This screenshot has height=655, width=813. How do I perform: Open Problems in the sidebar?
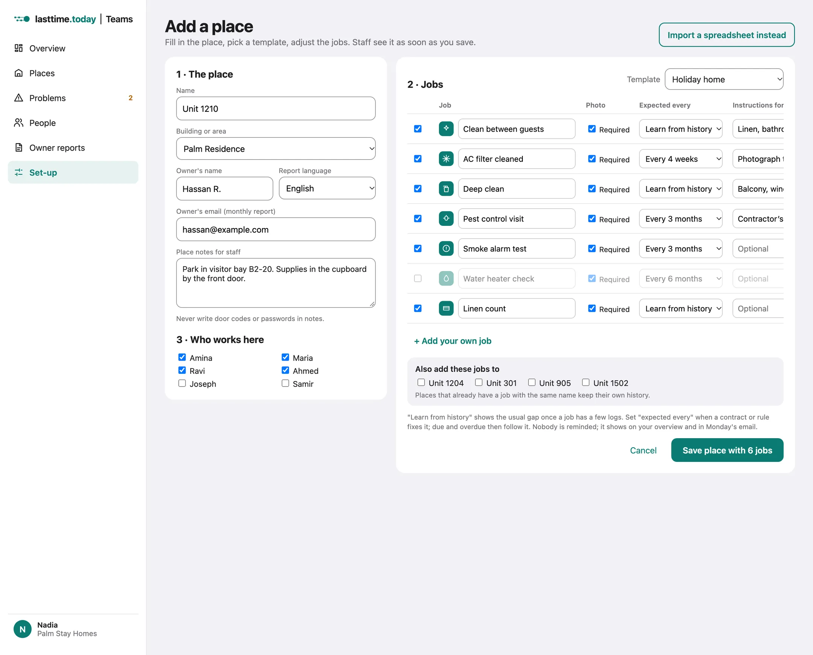point(73,98)
